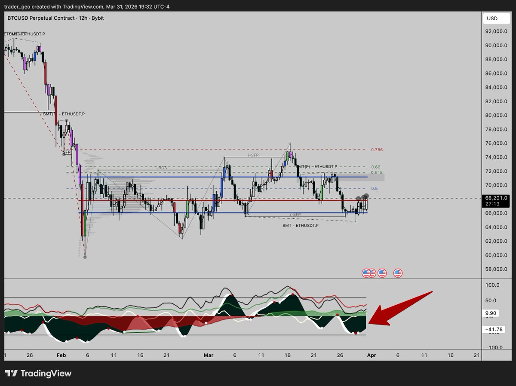This screenshot has width=516, height=386.
Task: Click the 76,000.0 price axis label
Action: 496,144
